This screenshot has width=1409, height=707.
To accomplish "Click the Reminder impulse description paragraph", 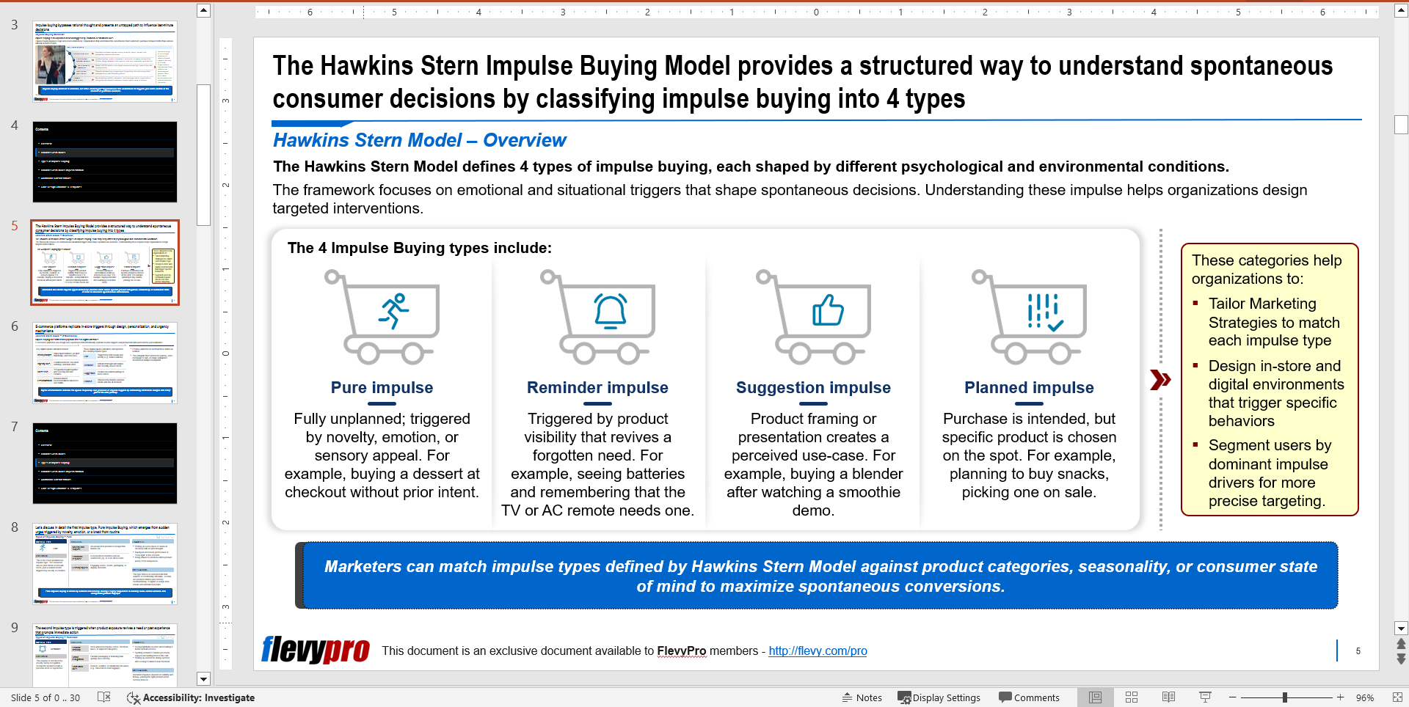I will tap(597, 464).
